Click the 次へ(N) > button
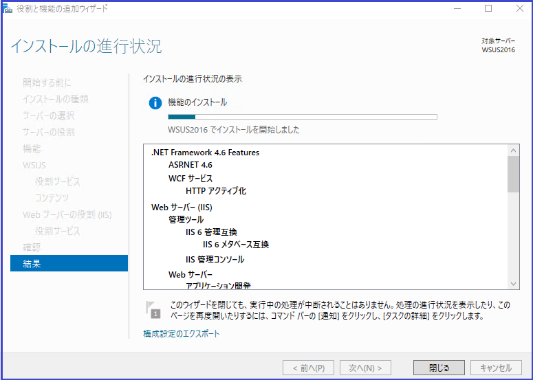 tap(365, 368)
